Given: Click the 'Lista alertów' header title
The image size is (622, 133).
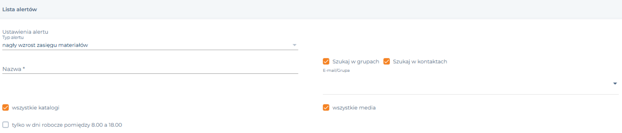Looking at the screenshot, I should pyautogui.click(x=20, y=9).
